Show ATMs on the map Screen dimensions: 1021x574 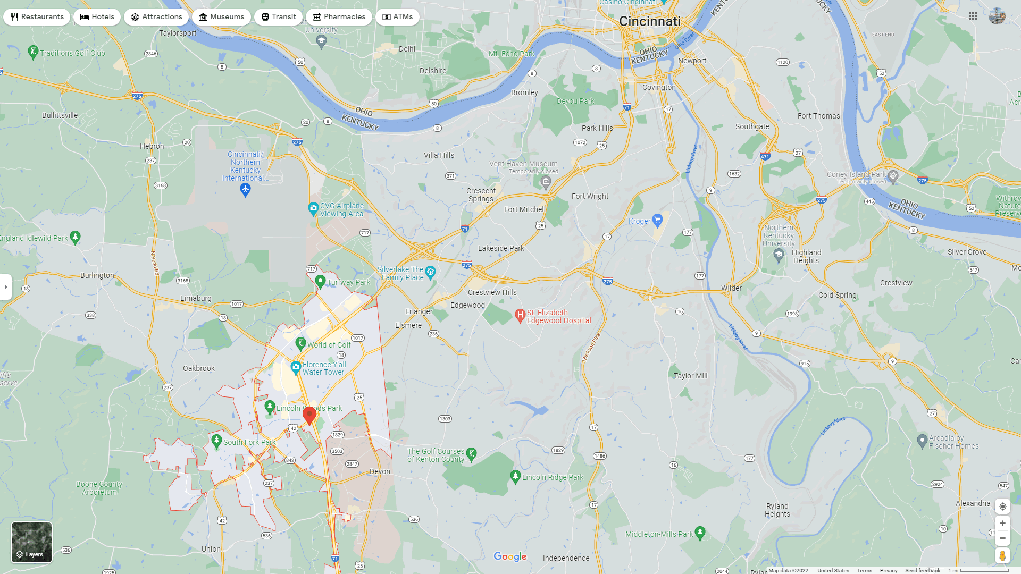[x=397, y=17]
